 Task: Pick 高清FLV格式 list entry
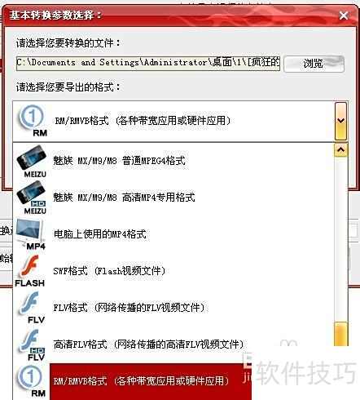[x=148, y=344]
